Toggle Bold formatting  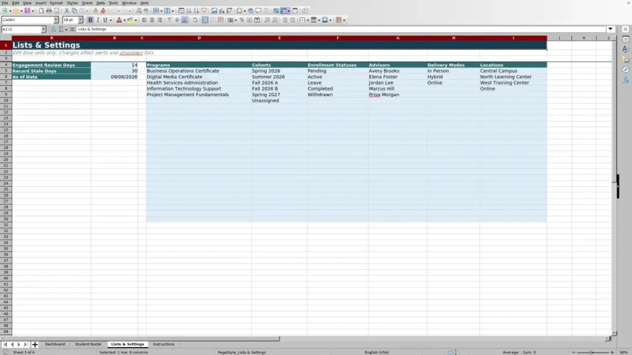coord(90,20)
